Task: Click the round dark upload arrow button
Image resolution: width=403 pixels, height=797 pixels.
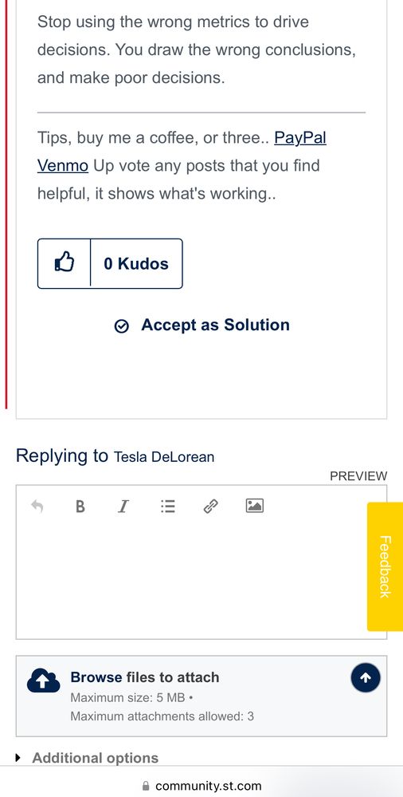Action: tap(366, 677)
